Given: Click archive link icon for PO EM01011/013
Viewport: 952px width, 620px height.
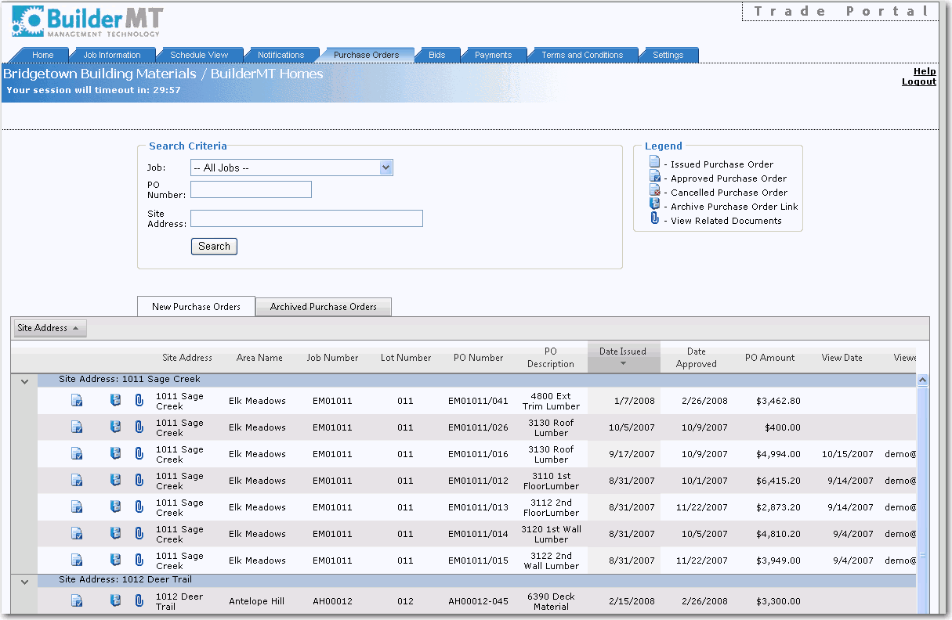Looking at the screenshot, I should (x=116, y=507).
